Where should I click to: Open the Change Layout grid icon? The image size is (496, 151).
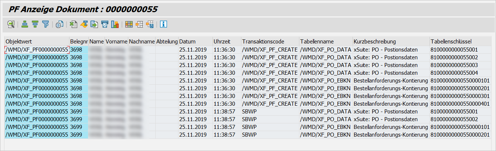tap(129, 25)
